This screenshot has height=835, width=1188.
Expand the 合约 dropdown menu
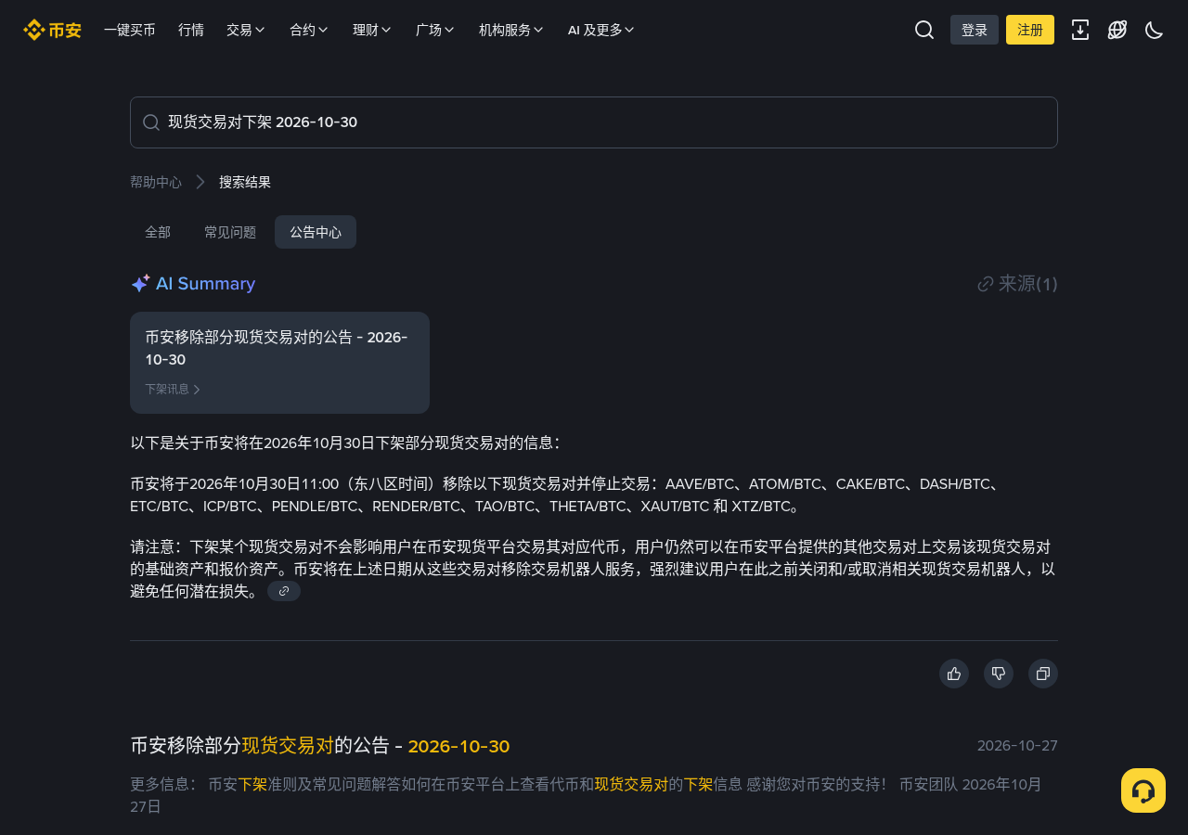point(309,30)
